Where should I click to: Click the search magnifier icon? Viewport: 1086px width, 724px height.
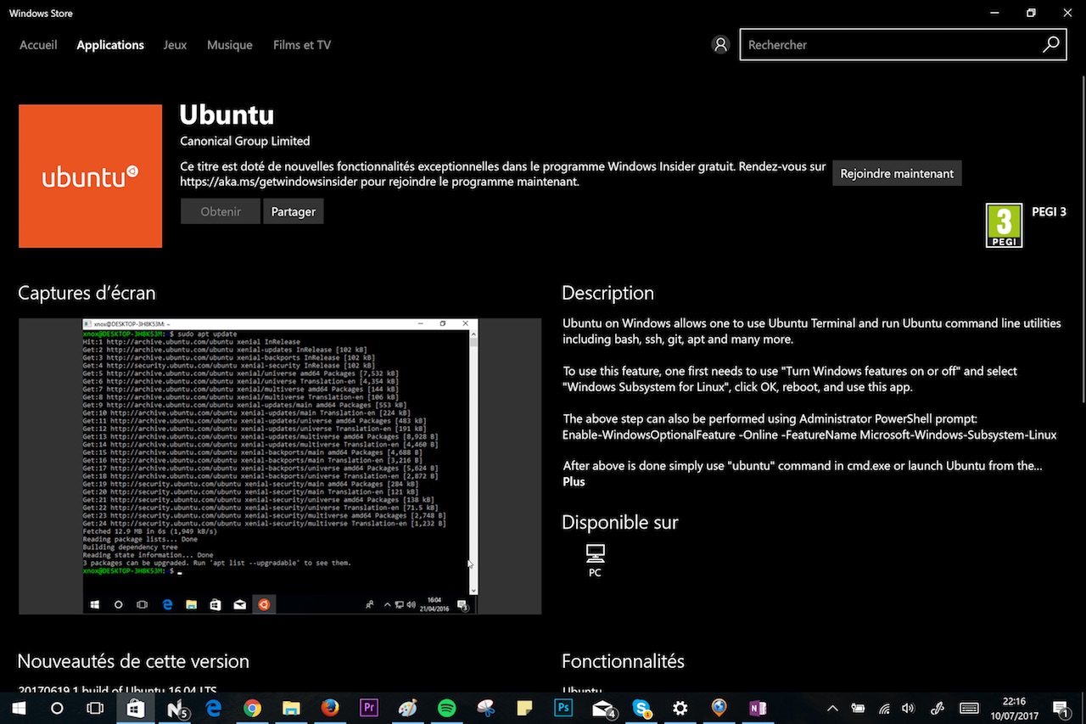[1050, 45]
